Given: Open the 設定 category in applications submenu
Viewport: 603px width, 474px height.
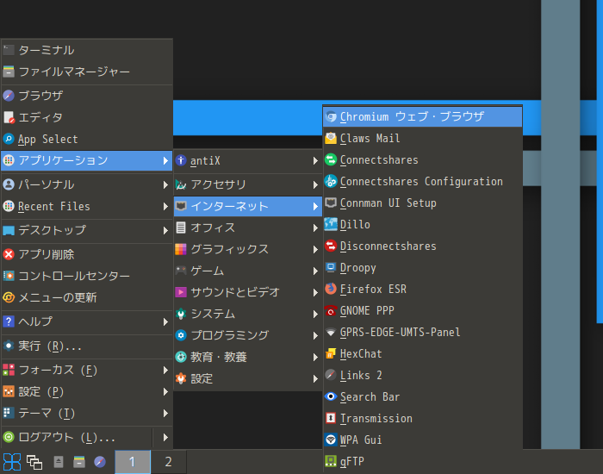Looking at the screenshot, I should point(248,378).
